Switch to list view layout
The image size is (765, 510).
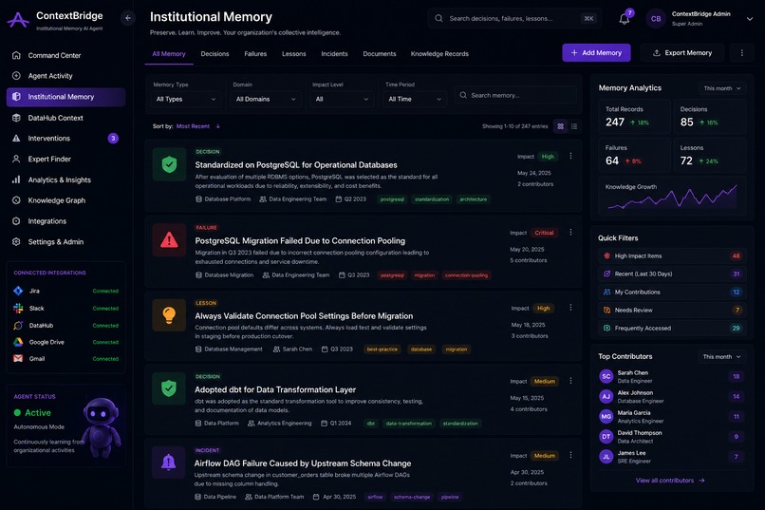tap(574, 126)
